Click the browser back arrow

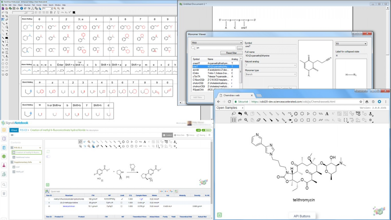[218, 102]
